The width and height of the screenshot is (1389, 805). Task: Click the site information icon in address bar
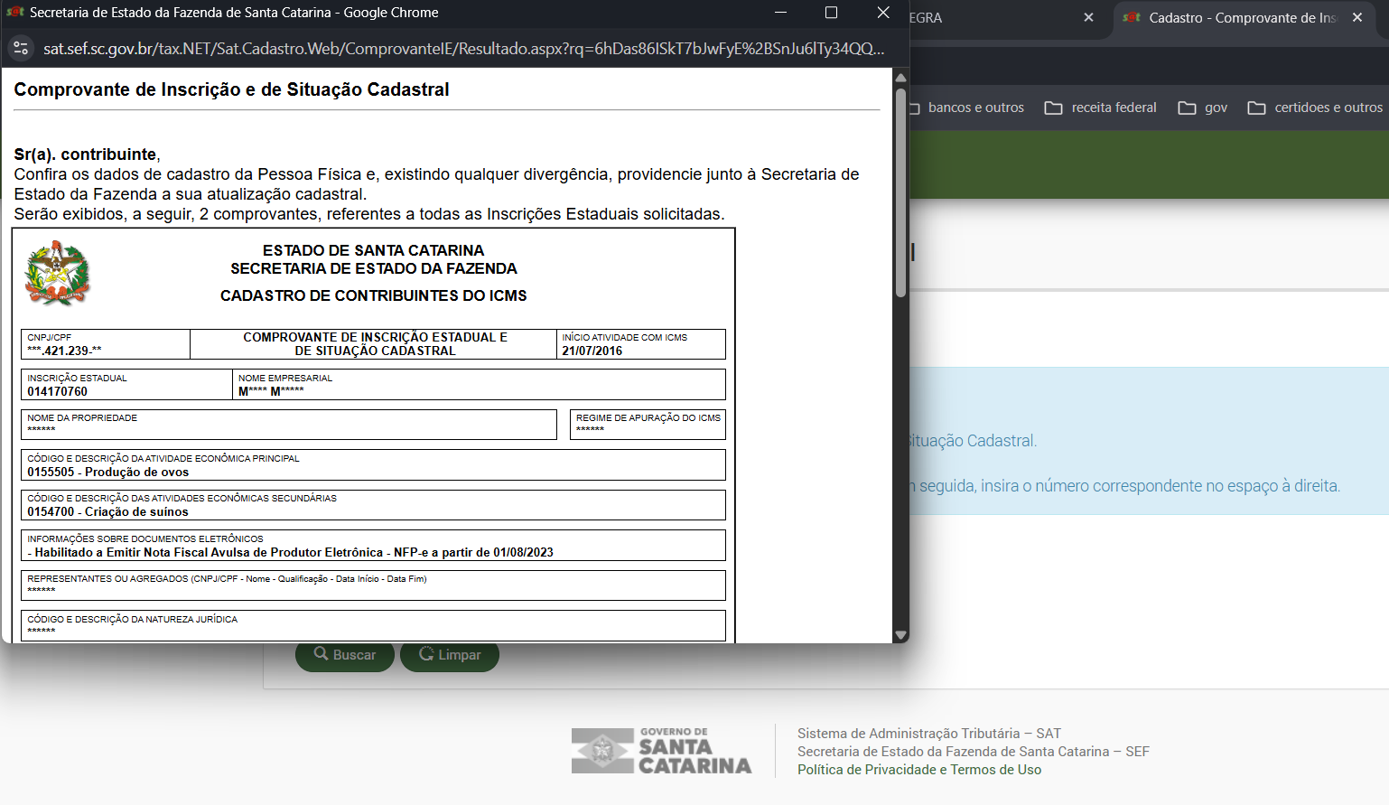pyautogui.click(x=21, y=49)
